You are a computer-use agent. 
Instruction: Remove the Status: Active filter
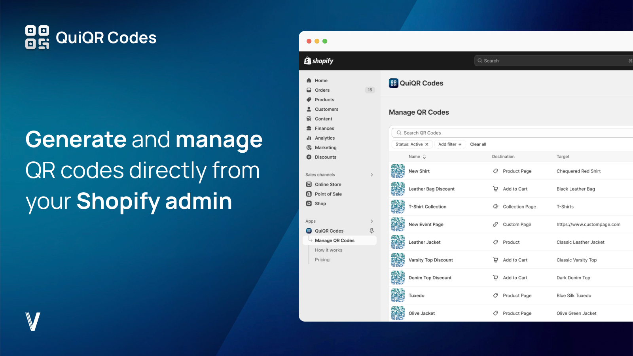[x=427, y=144]
